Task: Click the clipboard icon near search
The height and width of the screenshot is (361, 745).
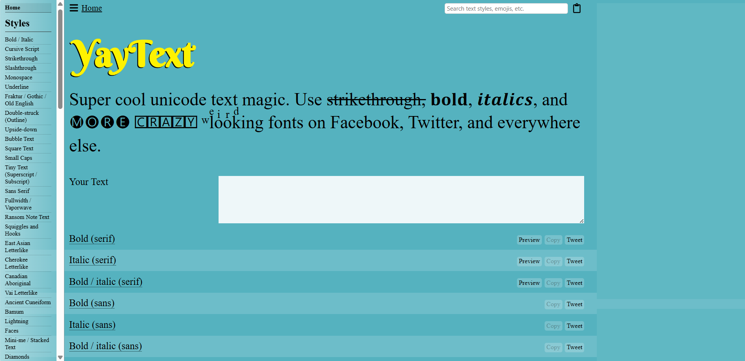Action: click(577, 8)
